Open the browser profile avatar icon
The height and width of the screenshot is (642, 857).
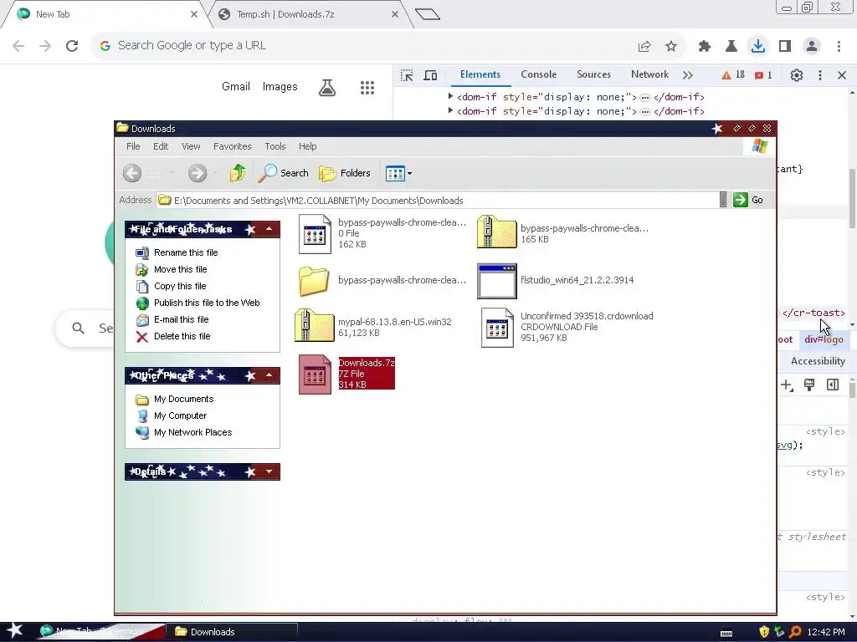pyautogui.click(x=812, y=46)
